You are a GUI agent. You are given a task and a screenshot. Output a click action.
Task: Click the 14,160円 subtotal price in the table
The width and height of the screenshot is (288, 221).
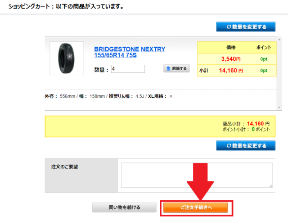coord(231,71)
